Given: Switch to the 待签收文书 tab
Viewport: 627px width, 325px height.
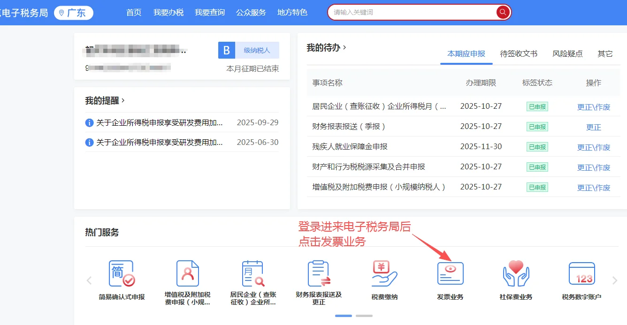Looking at the screenshot, I should 518,54.
